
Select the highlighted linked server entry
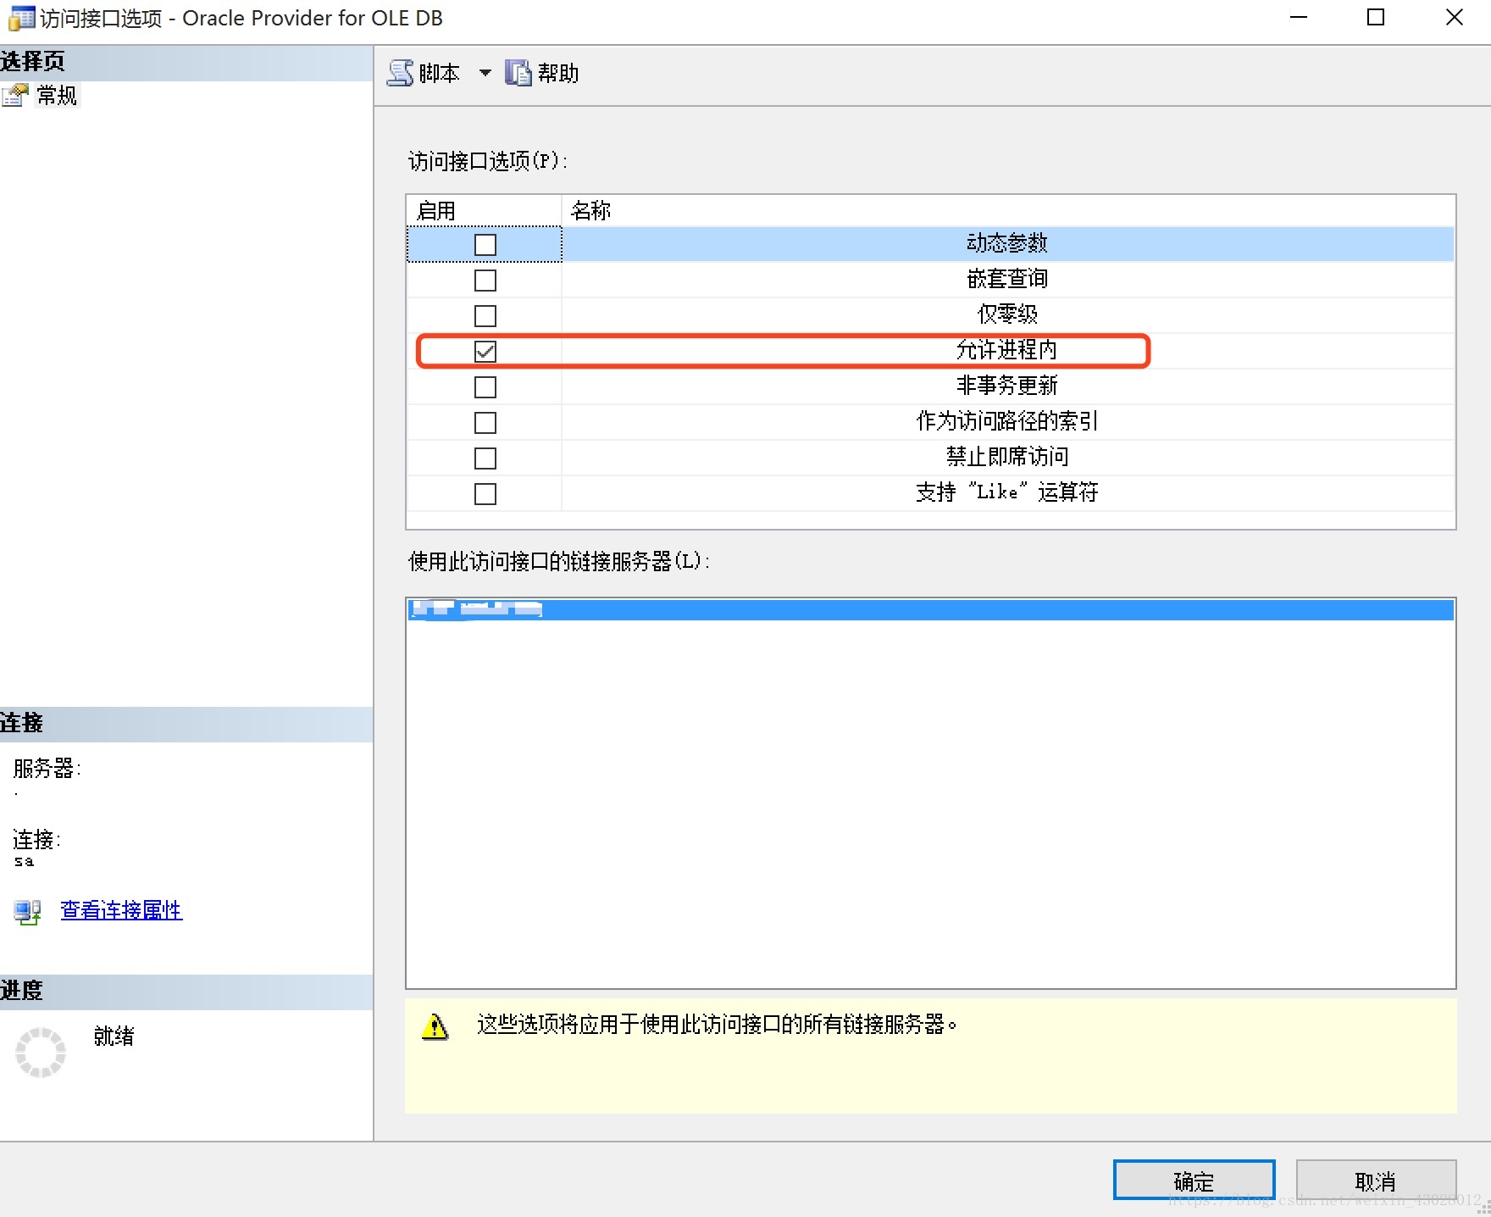coord(931,609)
